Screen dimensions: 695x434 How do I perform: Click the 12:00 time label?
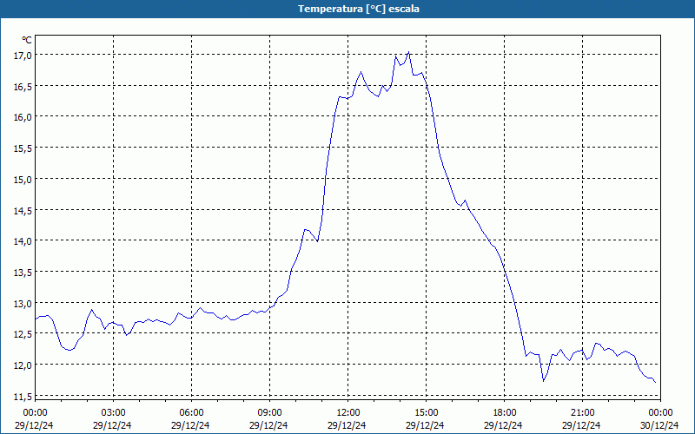pos(348,413)
